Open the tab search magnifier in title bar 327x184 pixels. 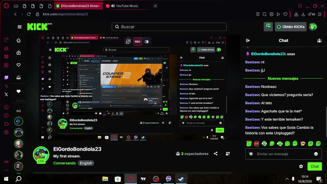coord(300,6)
